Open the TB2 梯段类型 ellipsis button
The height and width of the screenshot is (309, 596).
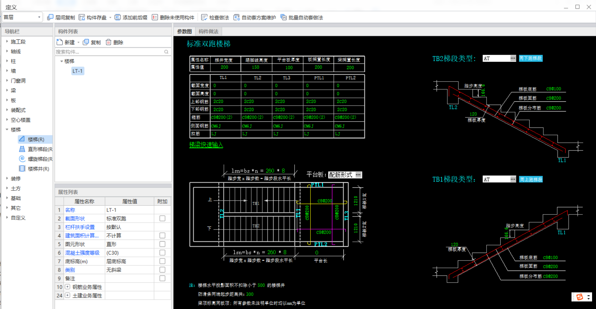[x=513, y=58]
